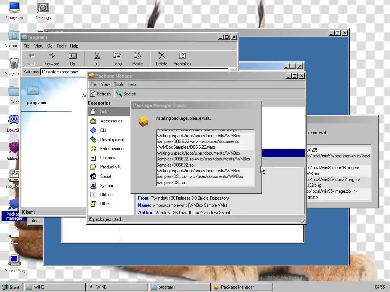Screen dimensions: 390x292
Task: Click the Author Windows 96 Team text
Action: tap(185, 213)
